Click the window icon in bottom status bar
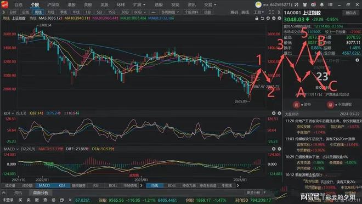The image size is (362, 204). click(x=61, y=200)
